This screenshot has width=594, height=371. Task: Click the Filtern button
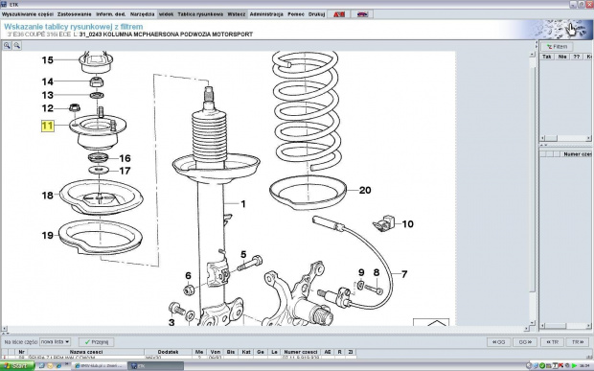557,47
